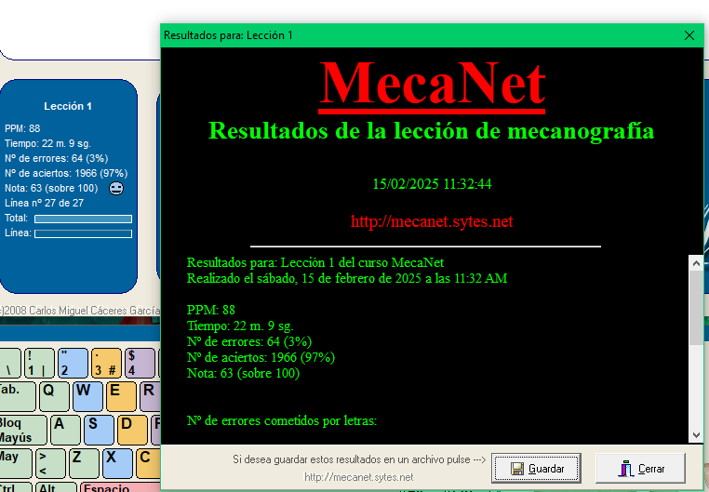709x492 pixels.
Task: Click the C key on virtual keyboard
Action: (x=148, y=463)
